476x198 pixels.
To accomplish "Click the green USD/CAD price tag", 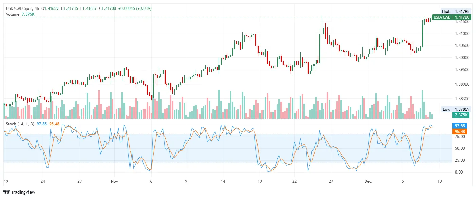I will tap(442, 17).
